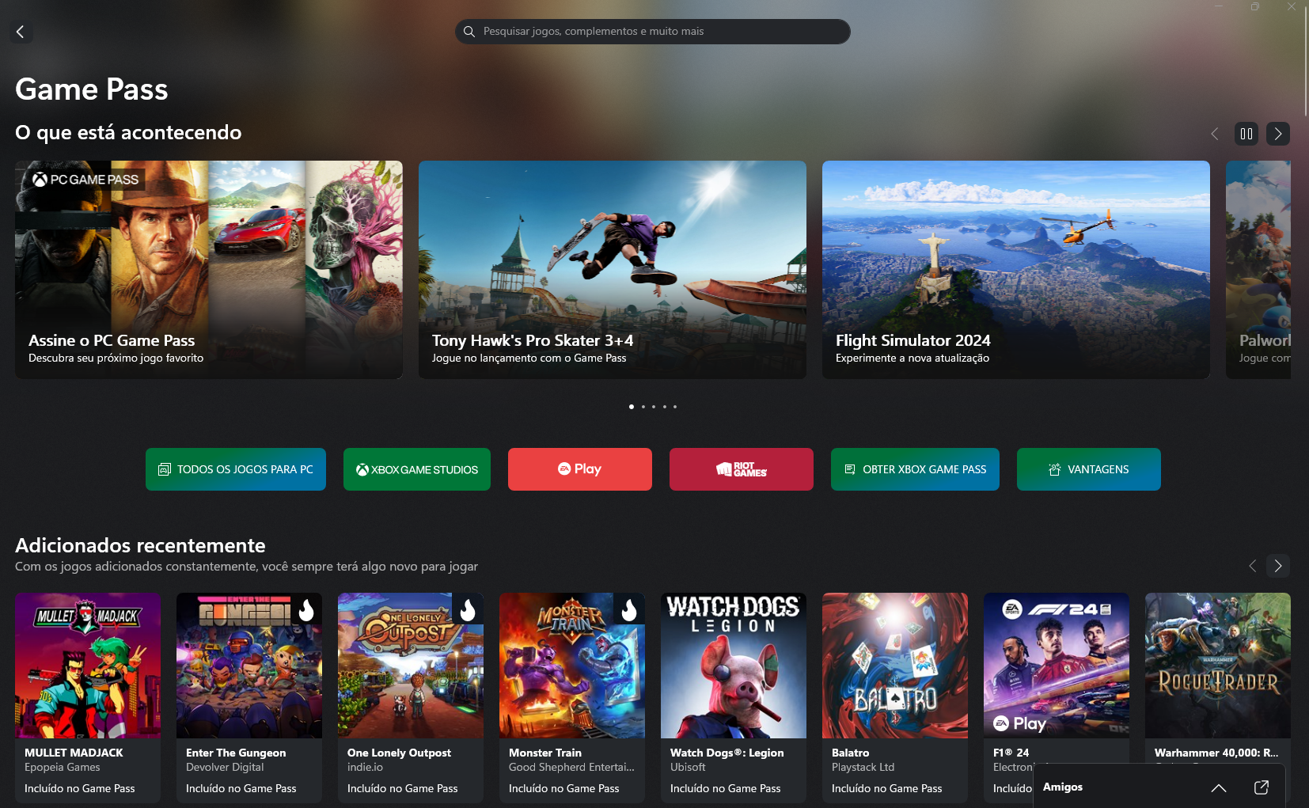1309x808 pixels.
Task: Click the Epopeia Games publisher text
Action: [63, 767]
